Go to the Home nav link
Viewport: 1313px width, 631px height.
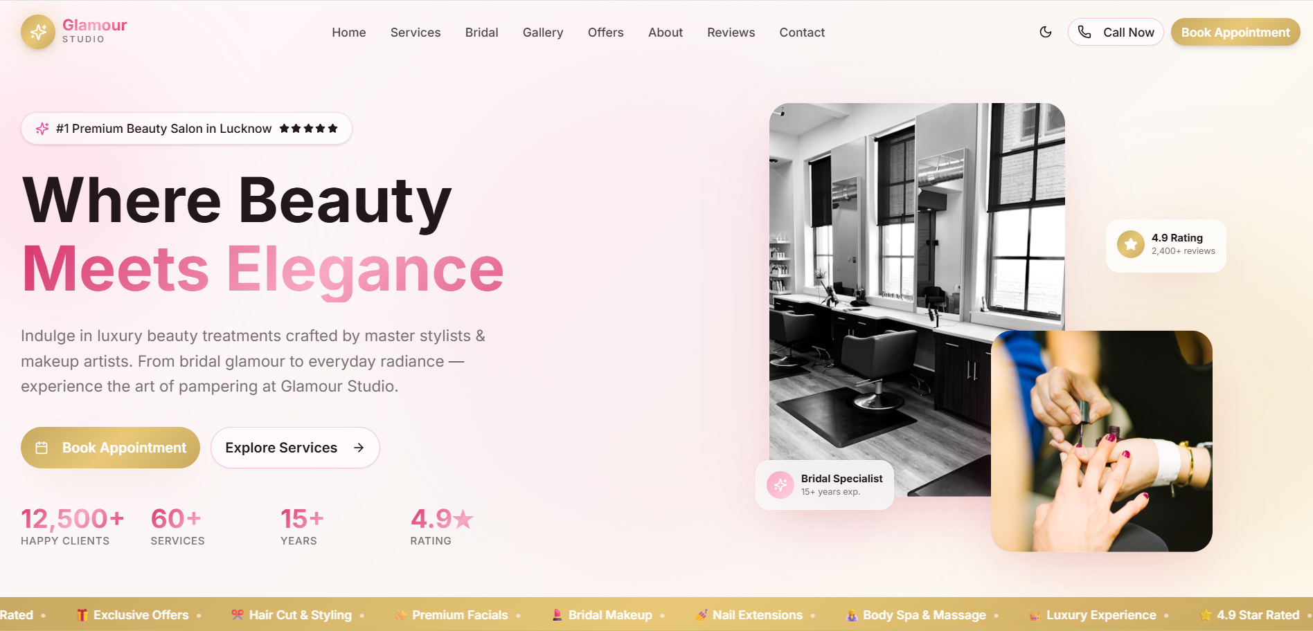tap(349, 33)
